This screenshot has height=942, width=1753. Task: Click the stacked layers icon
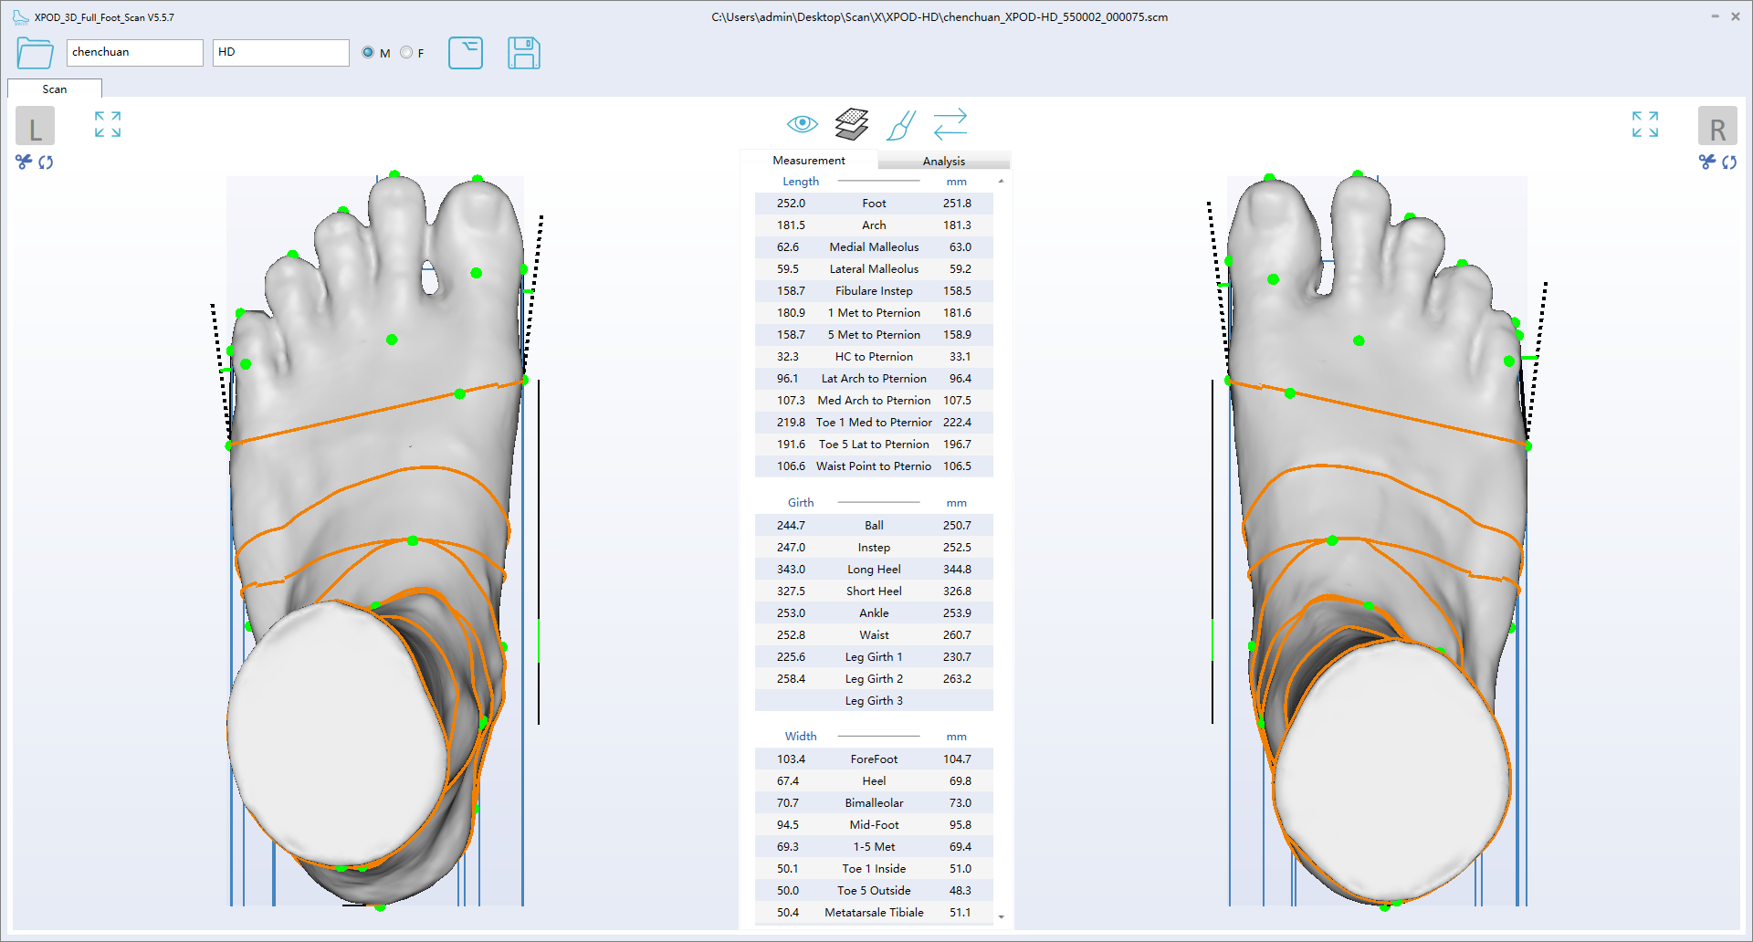(x=851, y=123)
